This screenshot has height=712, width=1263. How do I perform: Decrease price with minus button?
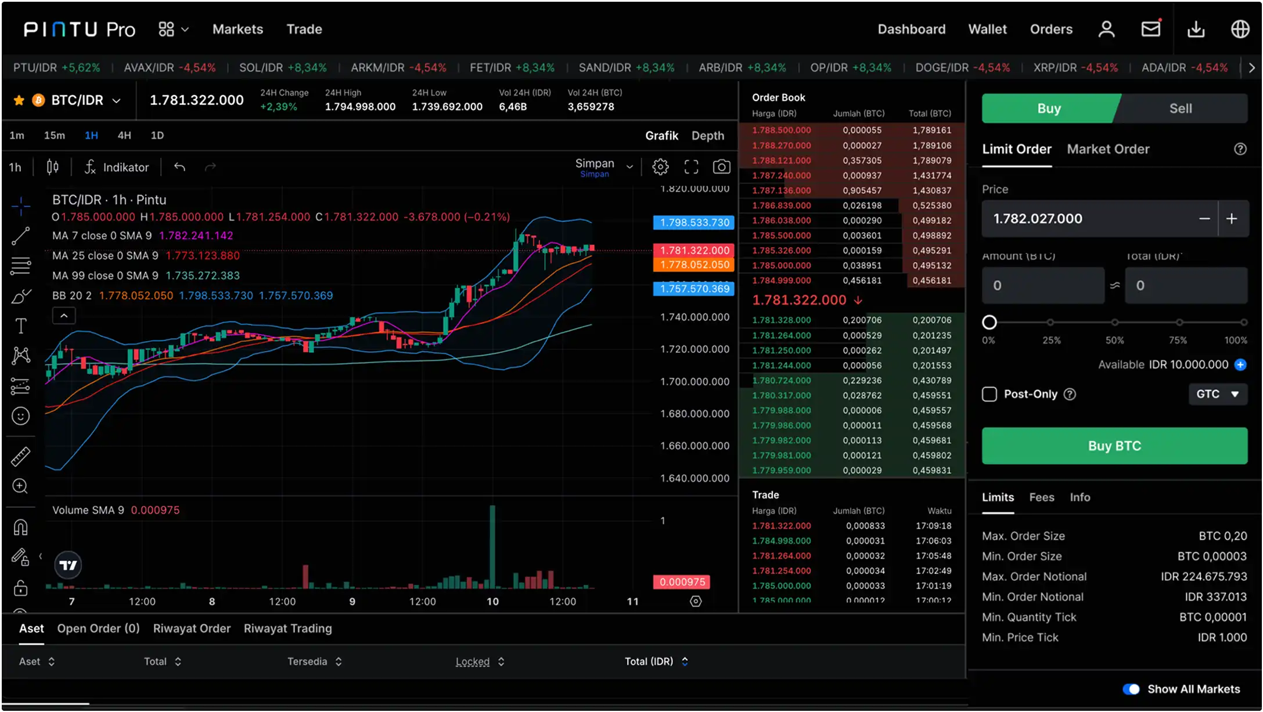1204,219
